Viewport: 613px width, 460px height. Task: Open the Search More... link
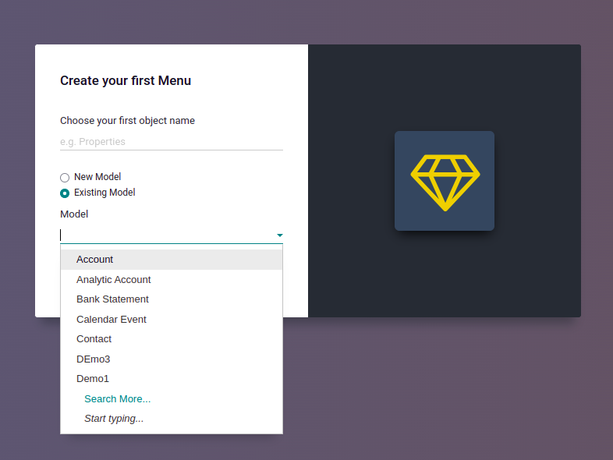pos(117,398)
